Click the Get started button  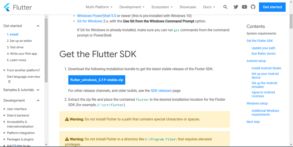[272, 7]
